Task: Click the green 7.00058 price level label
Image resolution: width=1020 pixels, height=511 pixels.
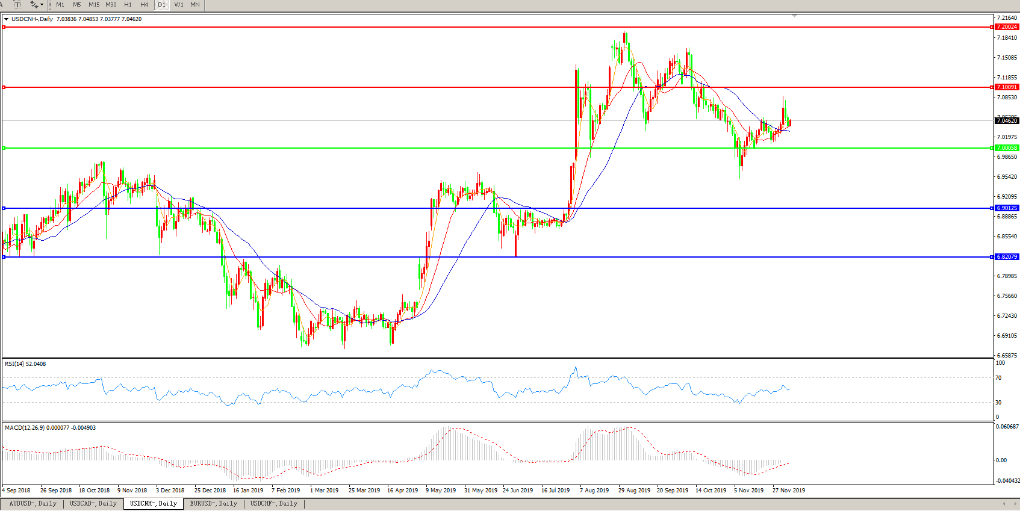Action: (1006, 148)
